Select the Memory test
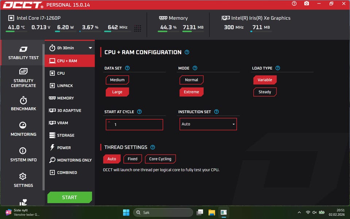The width and height of the screenshot is (350, 219). coord(70,98)
